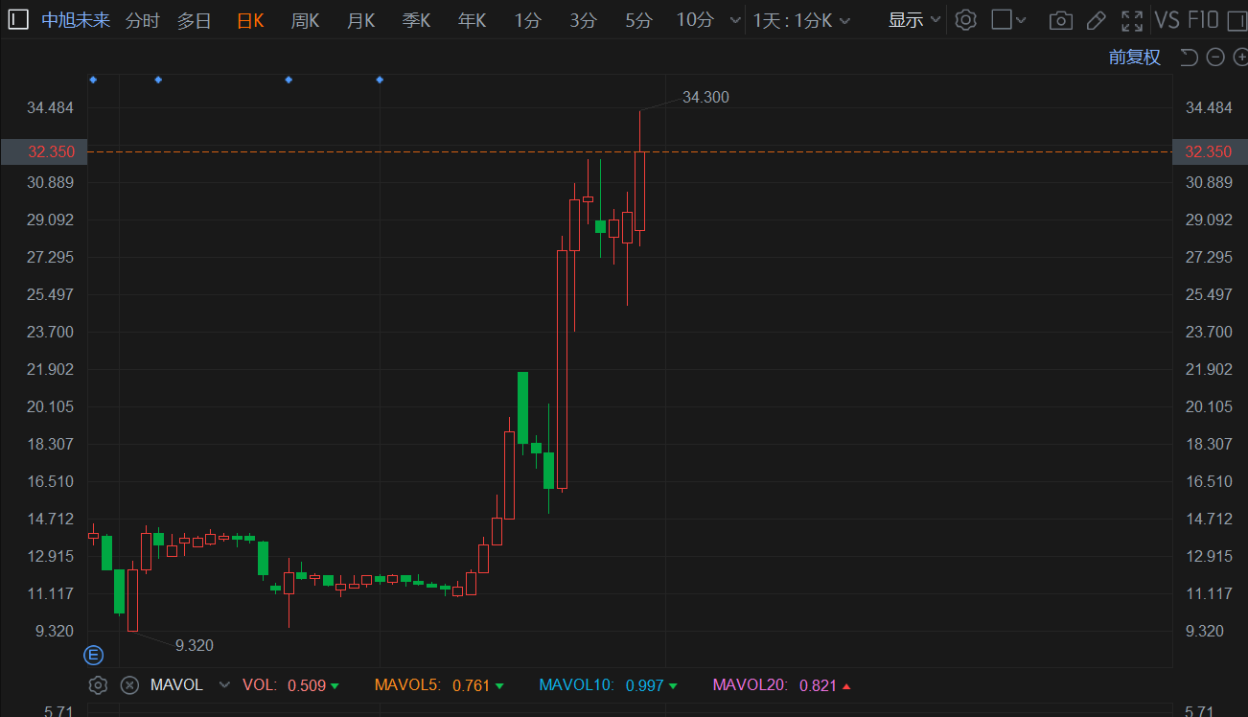The width and height of the screenshot is (1248, 717).
Task: Open MAVOL indicator settings gear
Action: (x=98, y=685)
